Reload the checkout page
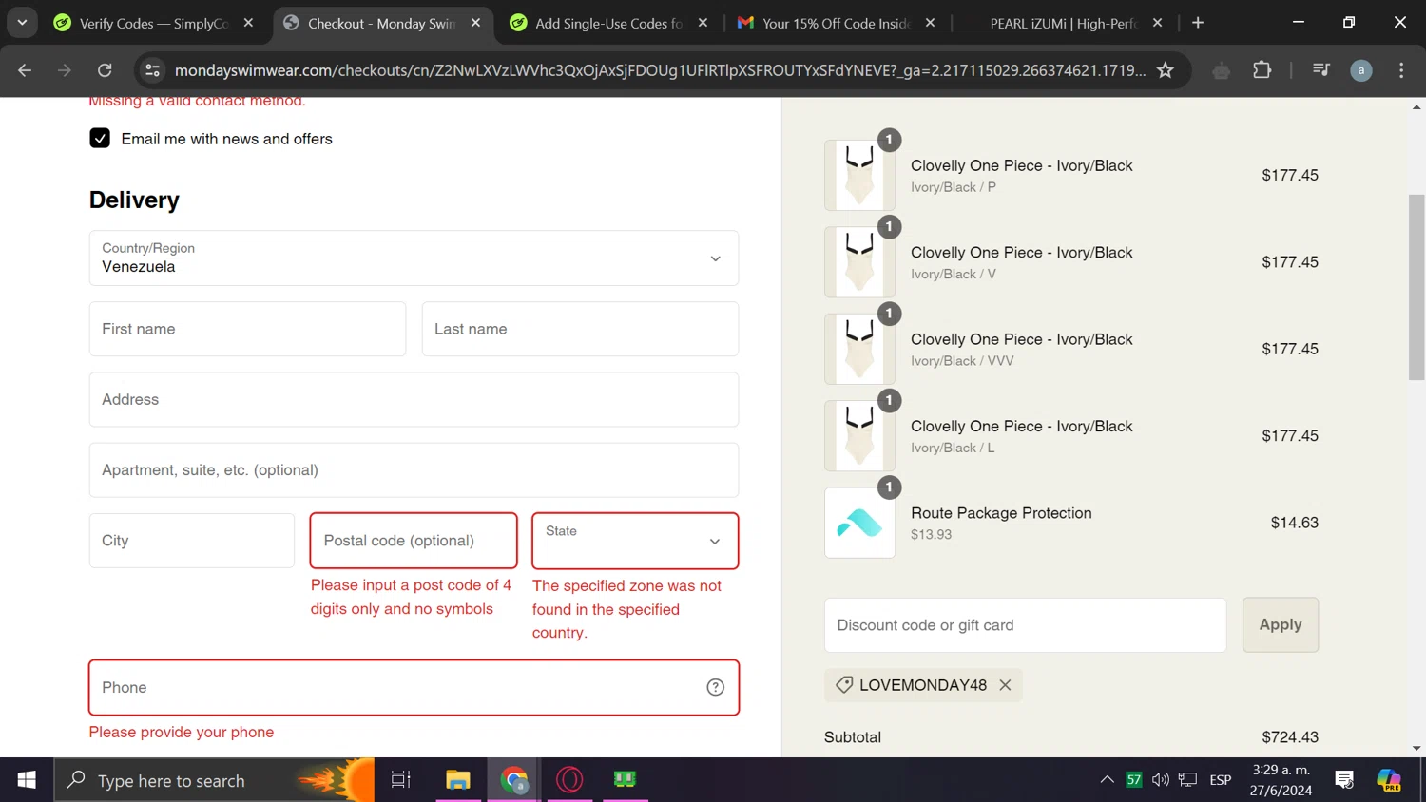The height and width of the screenshot is (802, 1426). pyautogui.click(x=105, y=70)
